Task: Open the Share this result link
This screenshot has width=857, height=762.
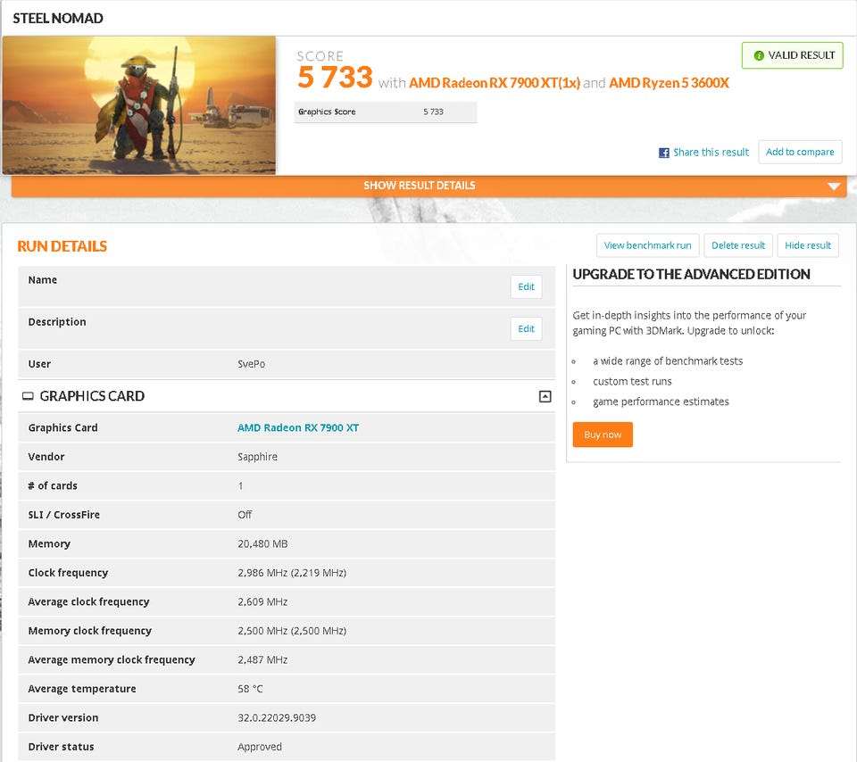Action: coord(711,153)
